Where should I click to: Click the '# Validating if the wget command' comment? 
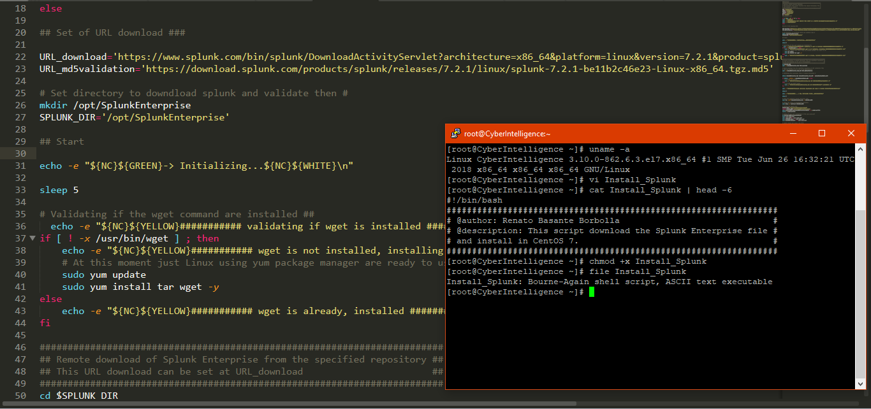177,214
